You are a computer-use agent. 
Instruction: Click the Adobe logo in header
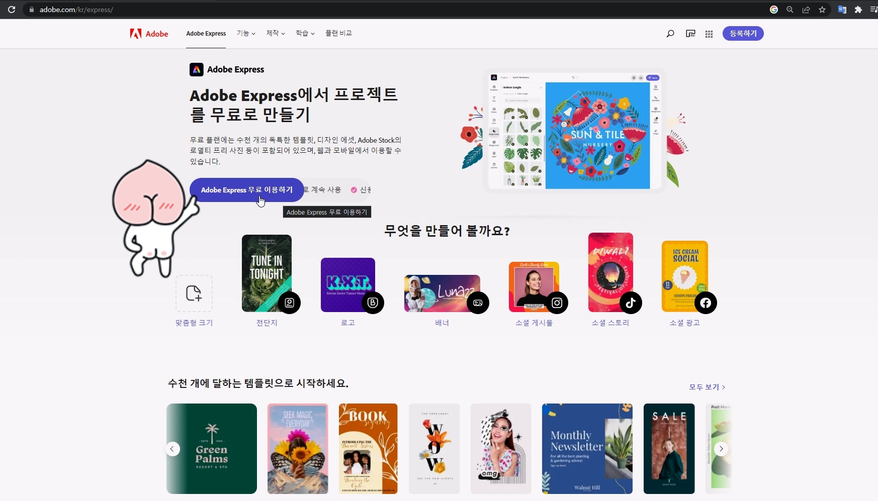149,34
